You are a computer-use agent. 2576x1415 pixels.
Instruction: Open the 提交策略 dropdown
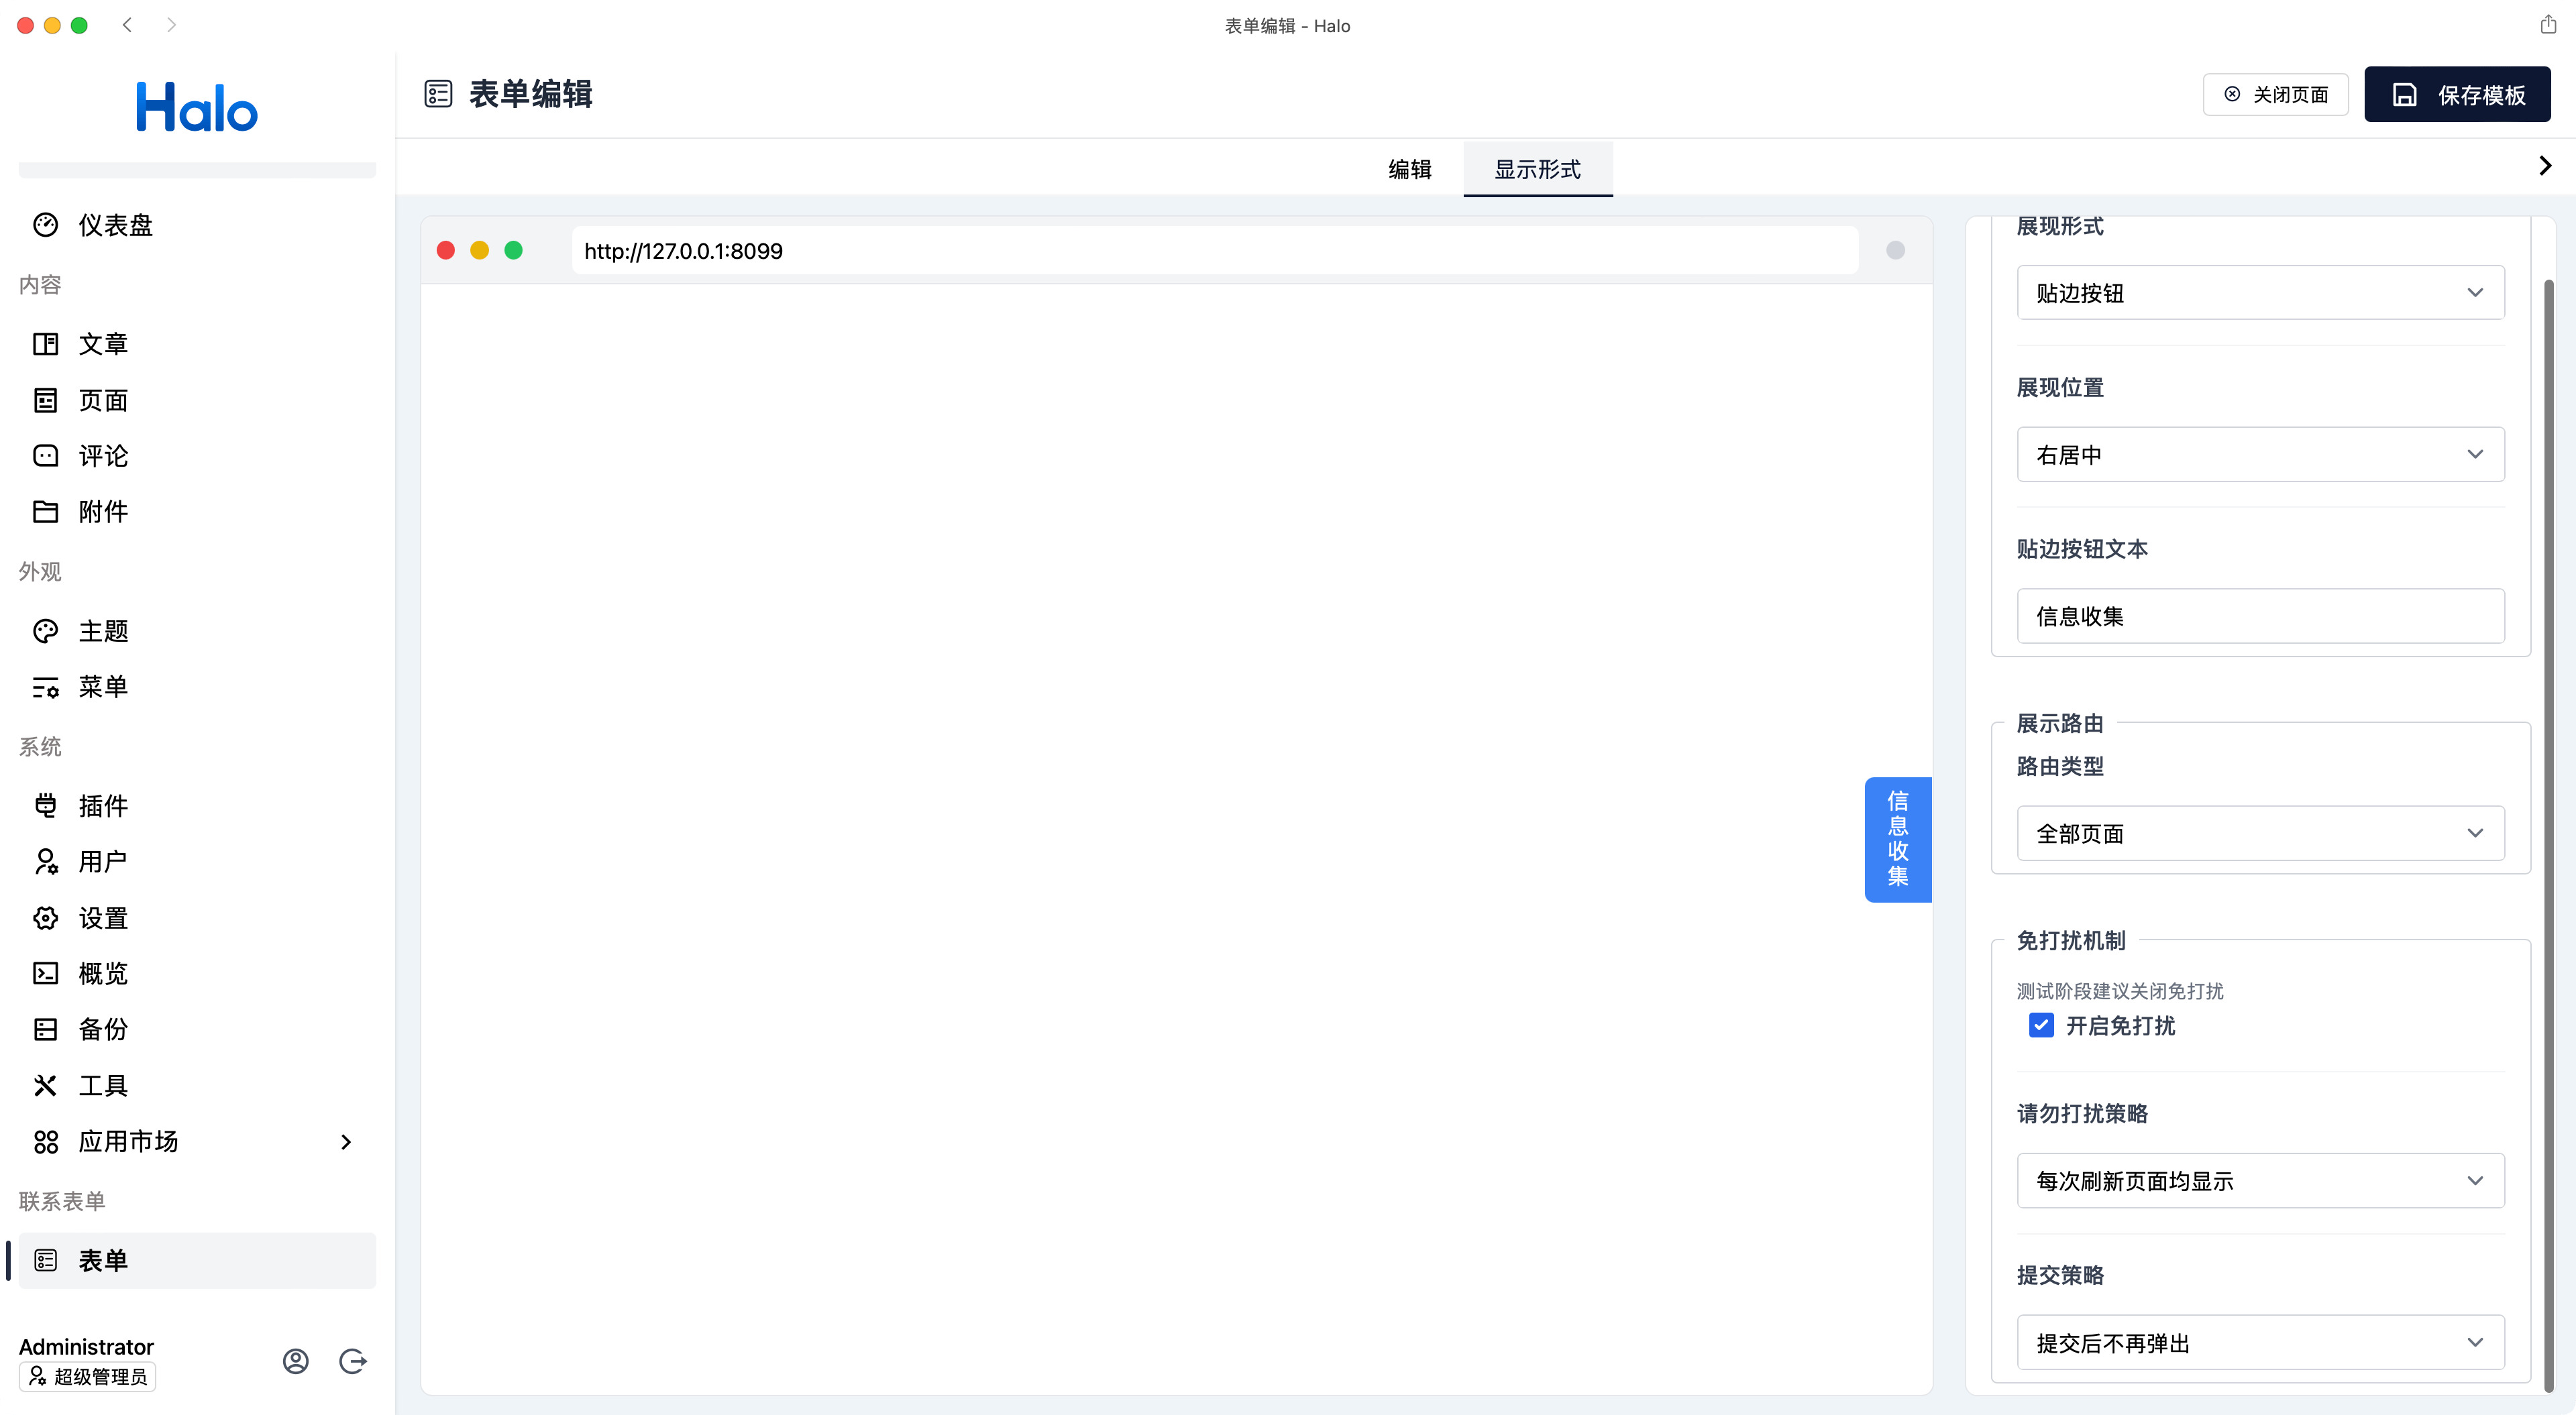(2260, 1343)
